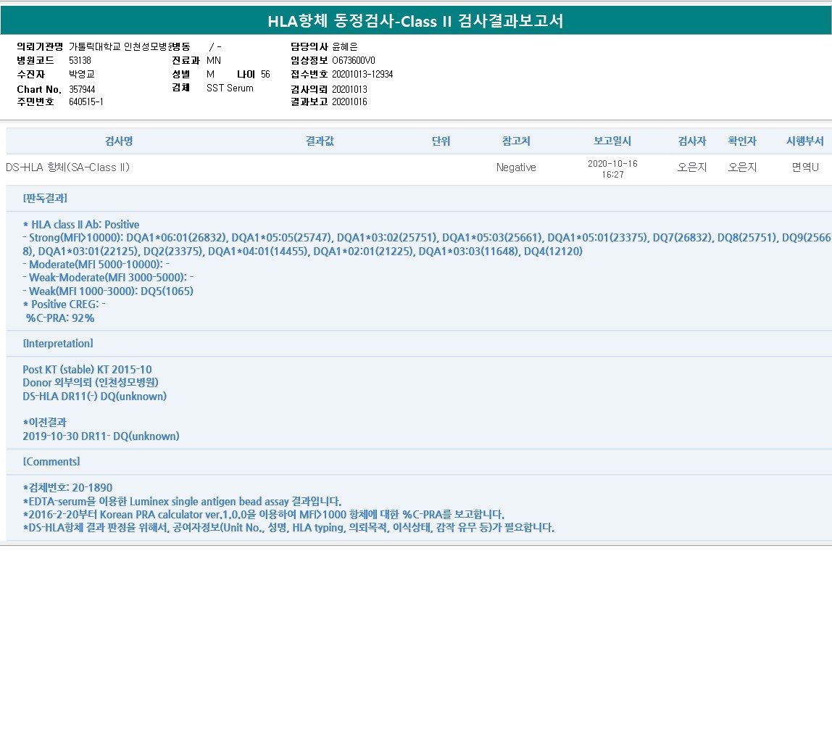Select Post KT (stable) KT 2015-10 line

pyautogui.click(x=87, y=370)
